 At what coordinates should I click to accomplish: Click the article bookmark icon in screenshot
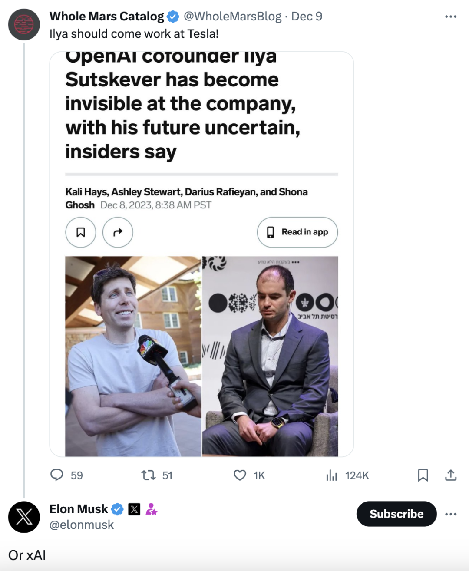tap(81, 232)
